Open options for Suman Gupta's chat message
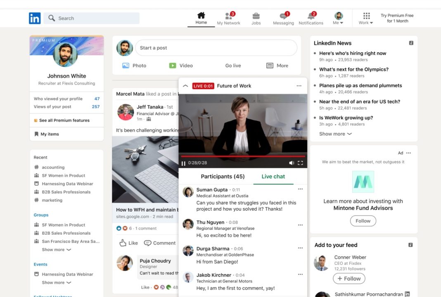441x297 pixels. tap(300, 189)
